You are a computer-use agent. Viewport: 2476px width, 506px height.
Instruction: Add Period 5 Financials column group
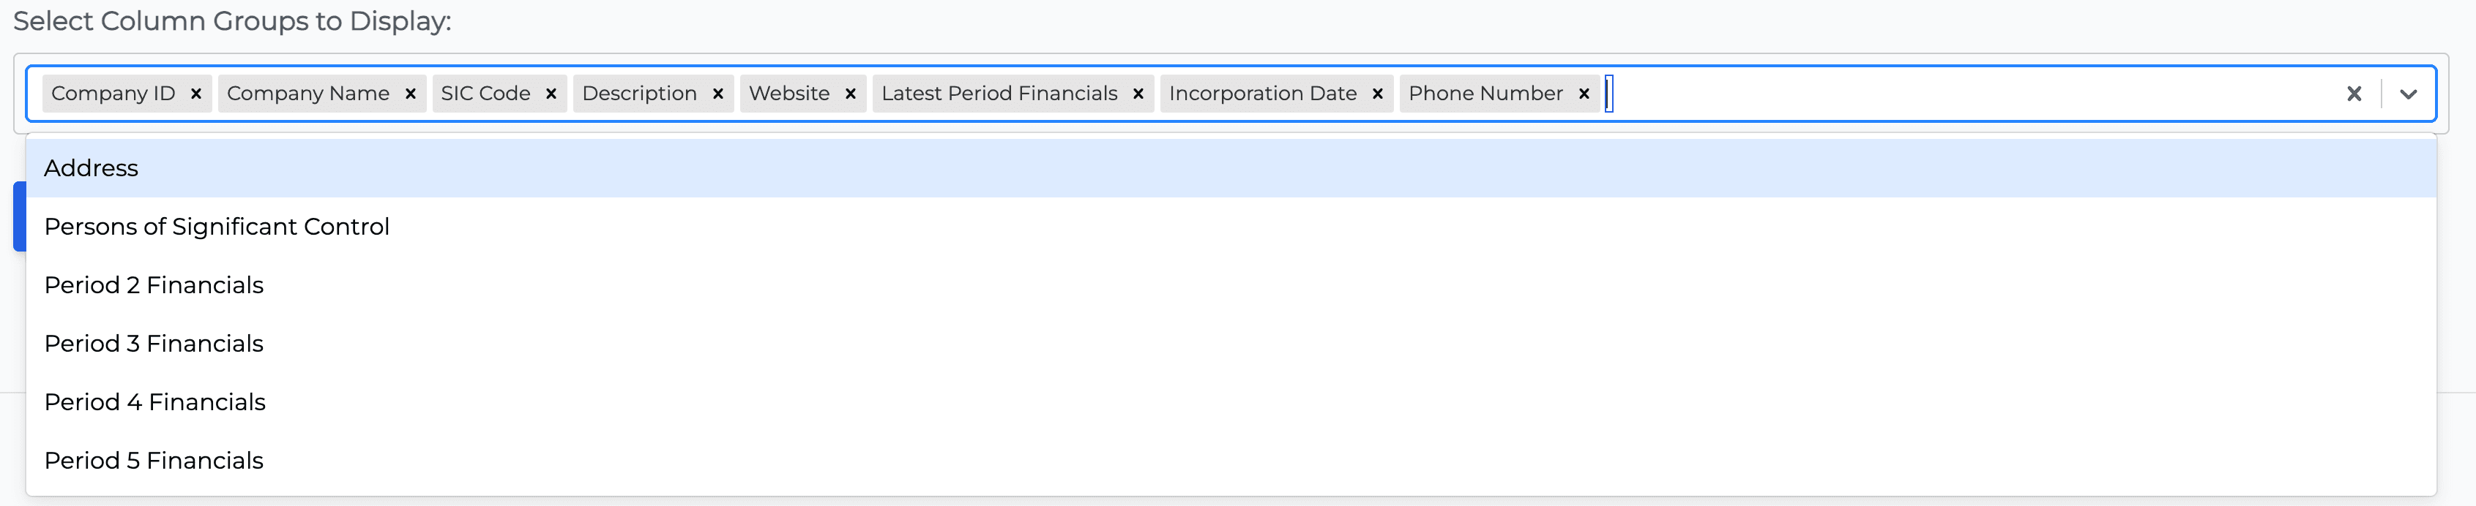click(x=154, y=461)
